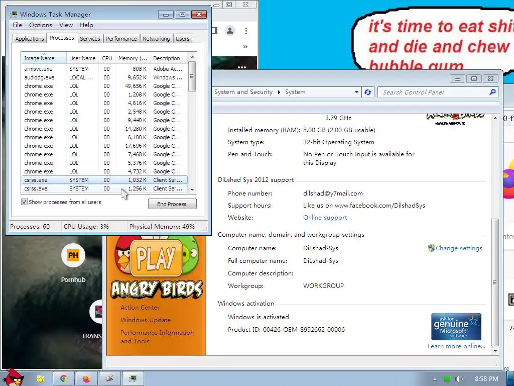Open the Help menu in Task Manager
This screenshot has height=386, width=514.
click(x=86, y=25)
